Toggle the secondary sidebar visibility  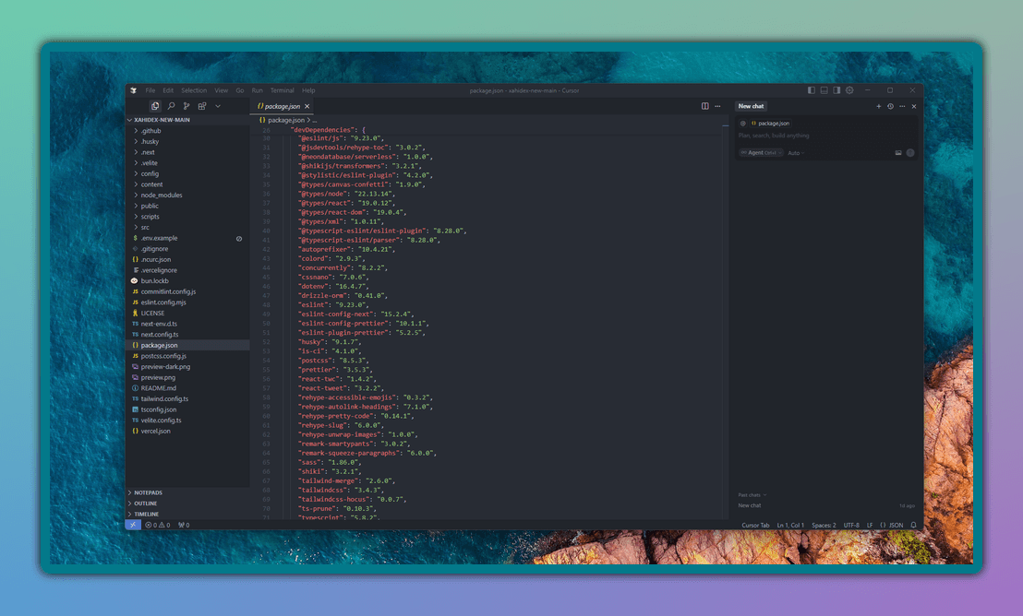click(x=836, y=89)
